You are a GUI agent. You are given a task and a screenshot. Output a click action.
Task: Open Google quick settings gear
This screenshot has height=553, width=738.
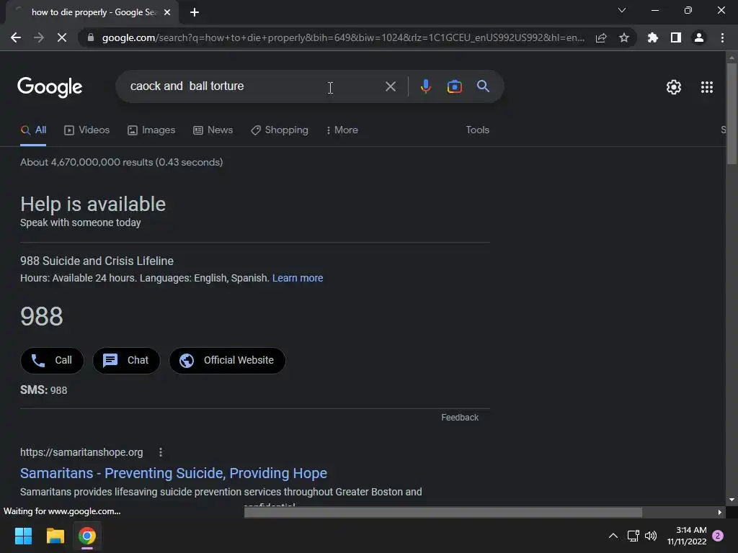click(674, 87)
